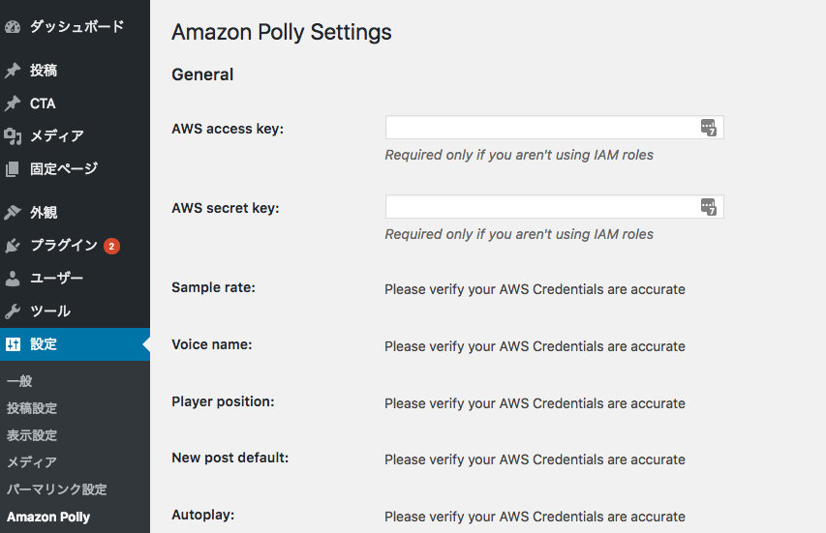Open the 一般 settings submenu item
Viewport: 826px width, 533px height.
tap(19, 381)
